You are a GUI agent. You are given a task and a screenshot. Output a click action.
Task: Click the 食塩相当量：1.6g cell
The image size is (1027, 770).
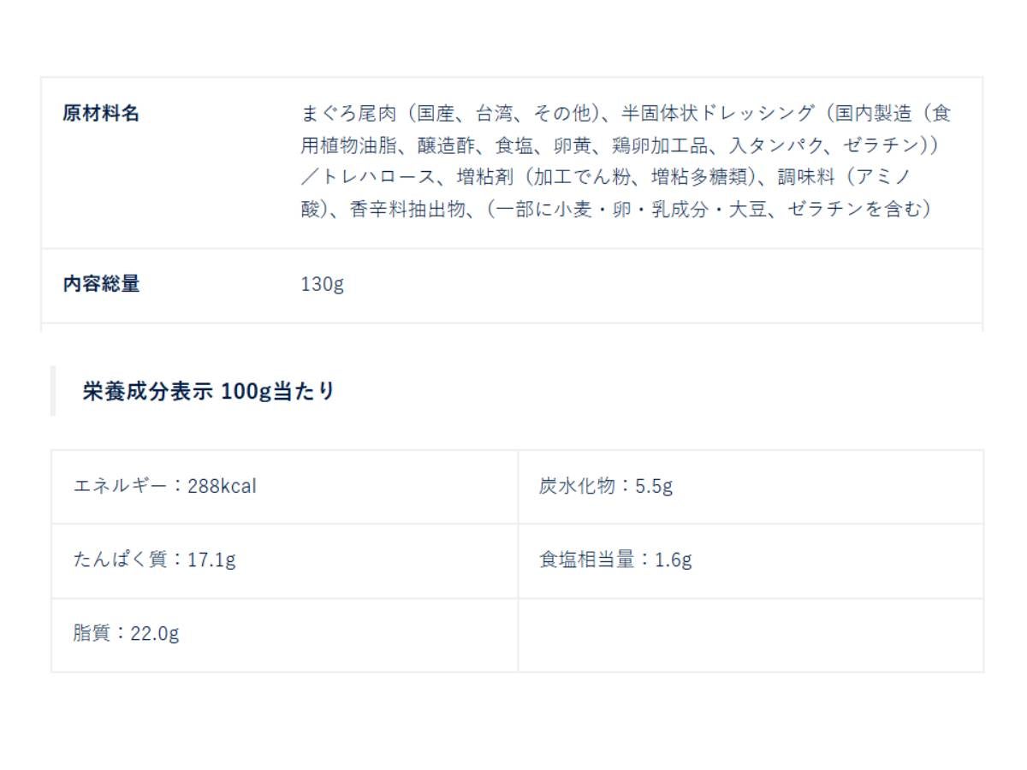tap(614, 560)
